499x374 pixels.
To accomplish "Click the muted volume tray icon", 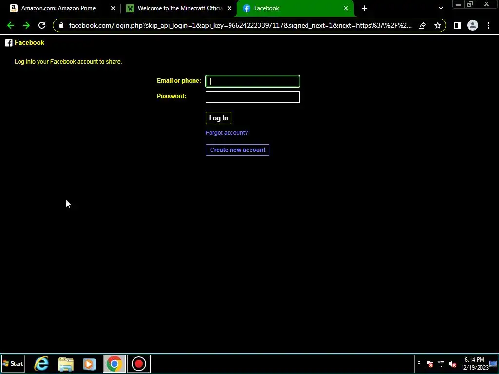I will (453, 364).
